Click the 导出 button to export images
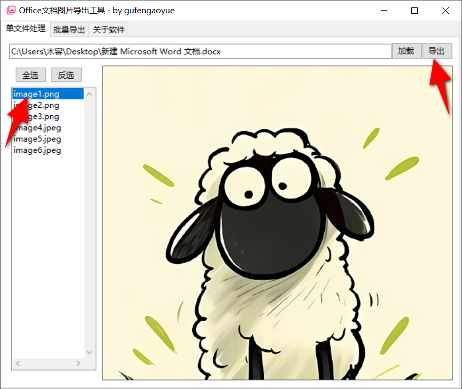Viewport: 462px width, 389px height. (437, 51)
